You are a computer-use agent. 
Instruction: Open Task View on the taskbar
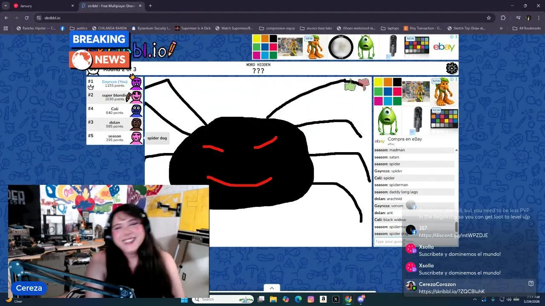pyautogui.click(x=261, y=299)
